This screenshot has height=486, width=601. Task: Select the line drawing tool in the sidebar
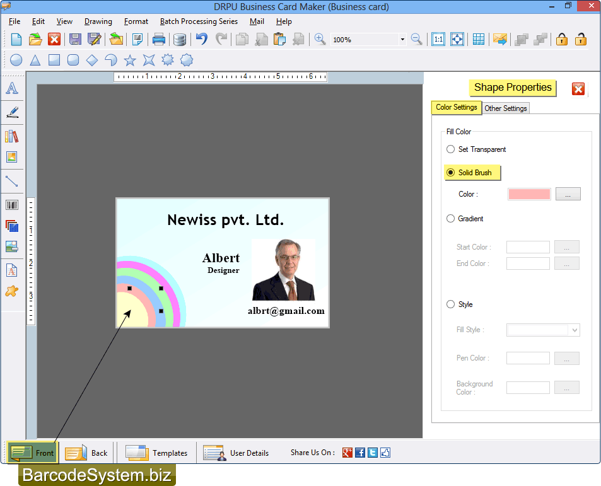12,181
